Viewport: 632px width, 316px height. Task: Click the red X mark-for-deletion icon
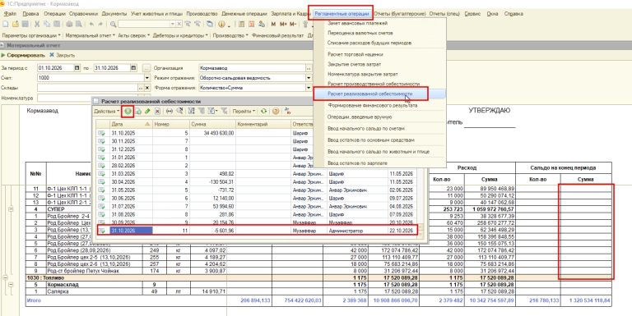(x=157, y=111)
